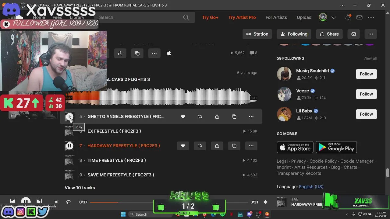Download from the App Store badge
The image size is (390, 219).
tap(295, 147)
